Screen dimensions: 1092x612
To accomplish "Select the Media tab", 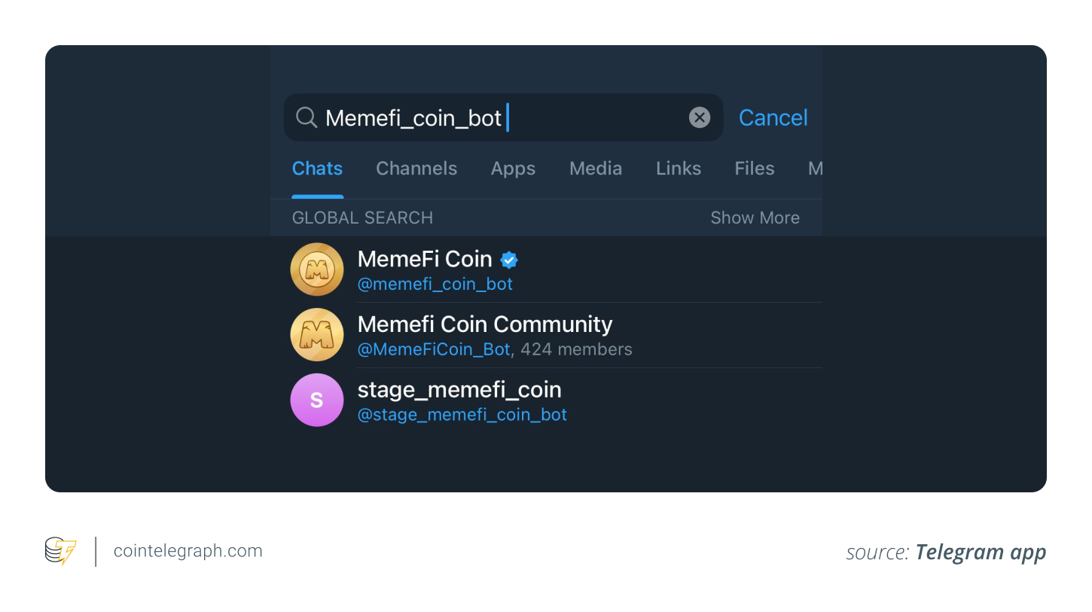I will (x=596, y=169).
